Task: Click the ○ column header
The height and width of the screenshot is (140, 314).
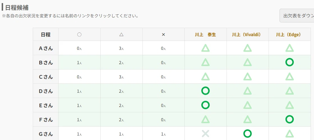Action: (79, 35)
